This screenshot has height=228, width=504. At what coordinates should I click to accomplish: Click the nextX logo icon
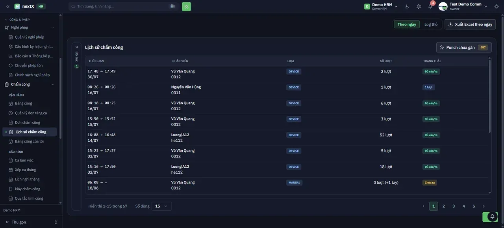(x=17, y=6)
